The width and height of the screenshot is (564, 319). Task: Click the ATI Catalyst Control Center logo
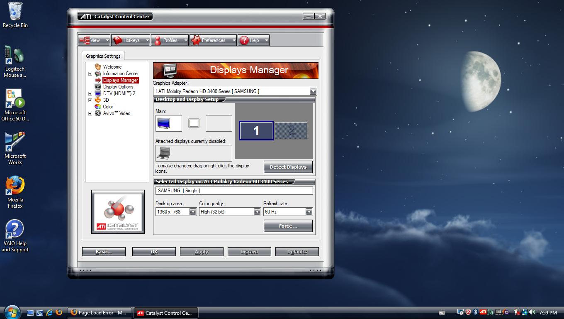click(118, 212)
